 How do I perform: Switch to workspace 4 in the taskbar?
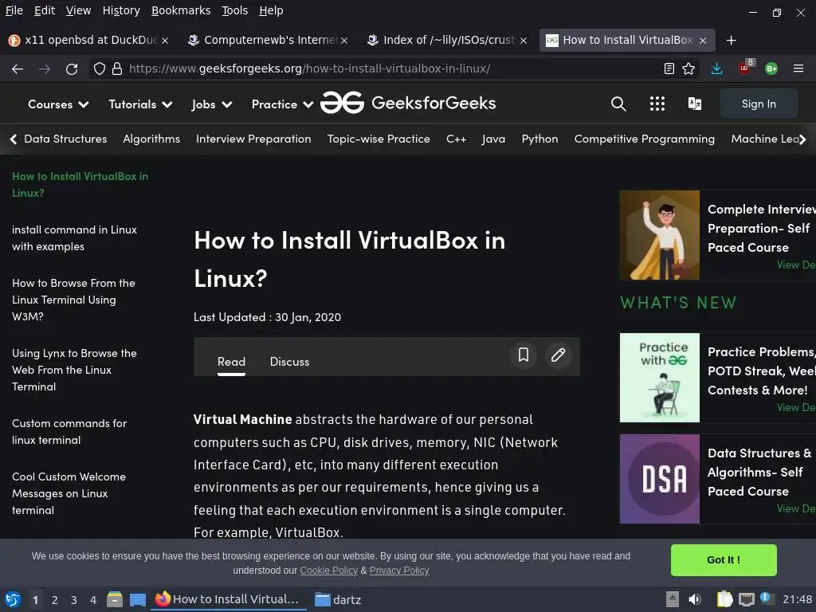(x=93, y=600)
